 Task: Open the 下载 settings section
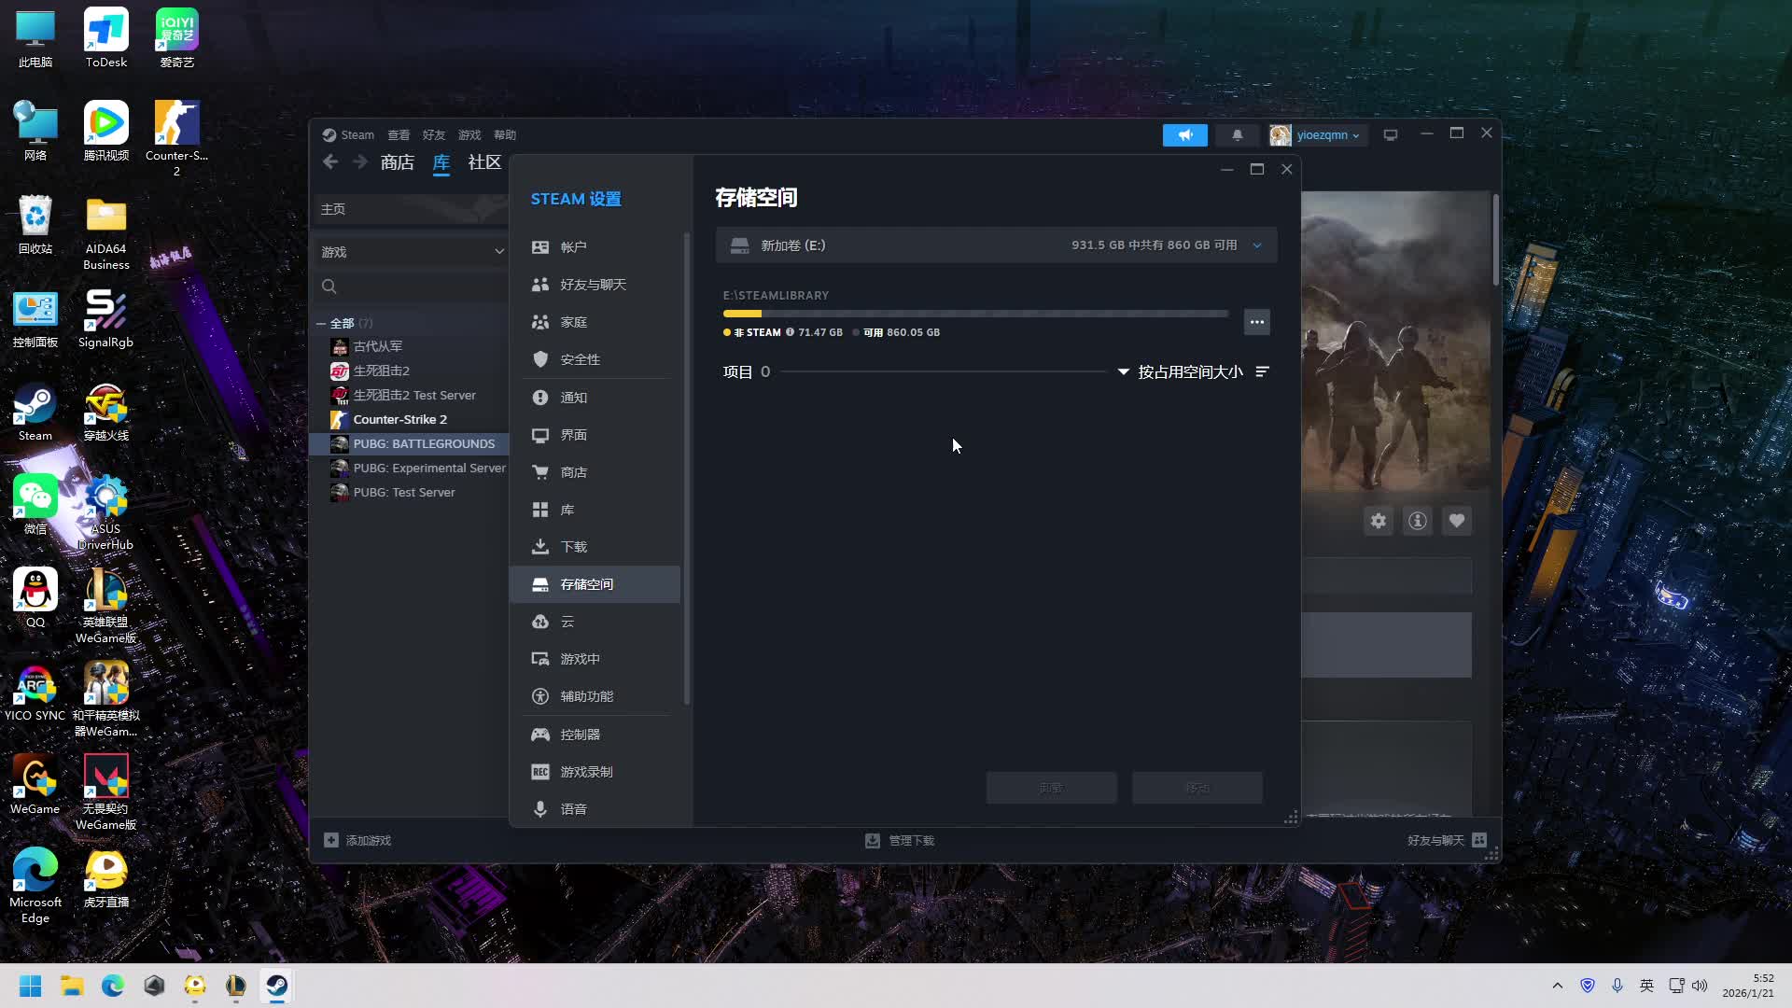coord(573,547)
